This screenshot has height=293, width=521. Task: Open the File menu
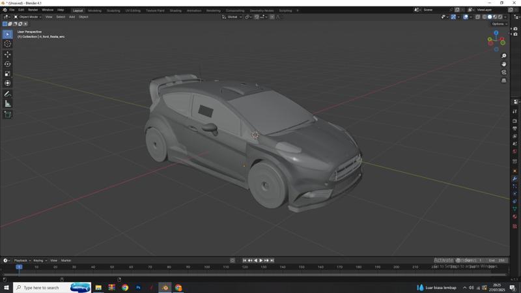tap(12, 10)
